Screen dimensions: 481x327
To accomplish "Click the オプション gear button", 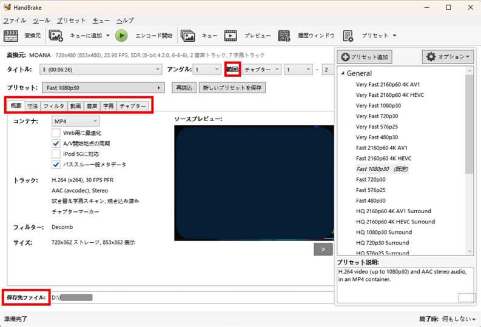I will point(448,57).
